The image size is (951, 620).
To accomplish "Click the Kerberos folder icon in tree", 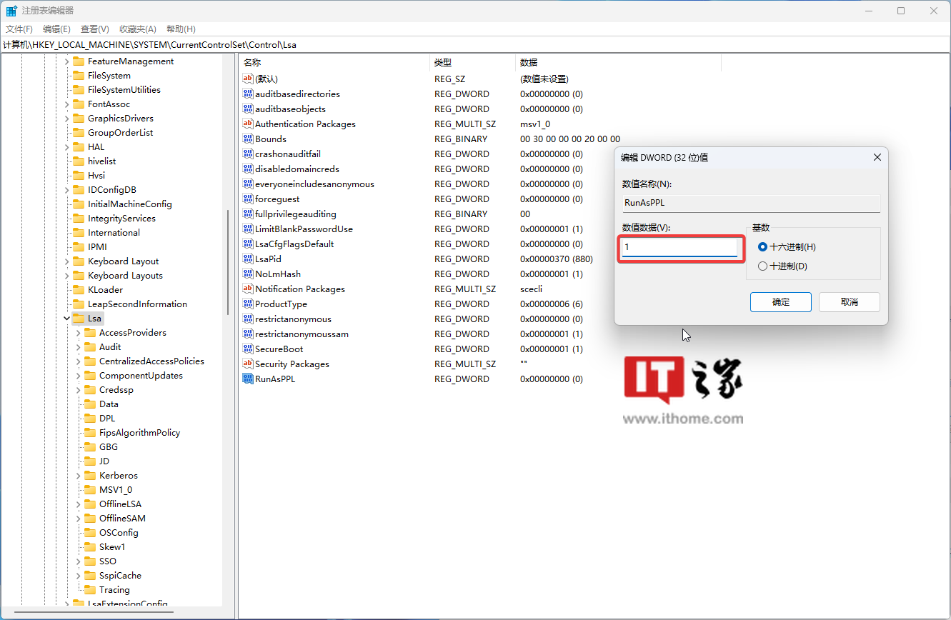I will (90, 475).
